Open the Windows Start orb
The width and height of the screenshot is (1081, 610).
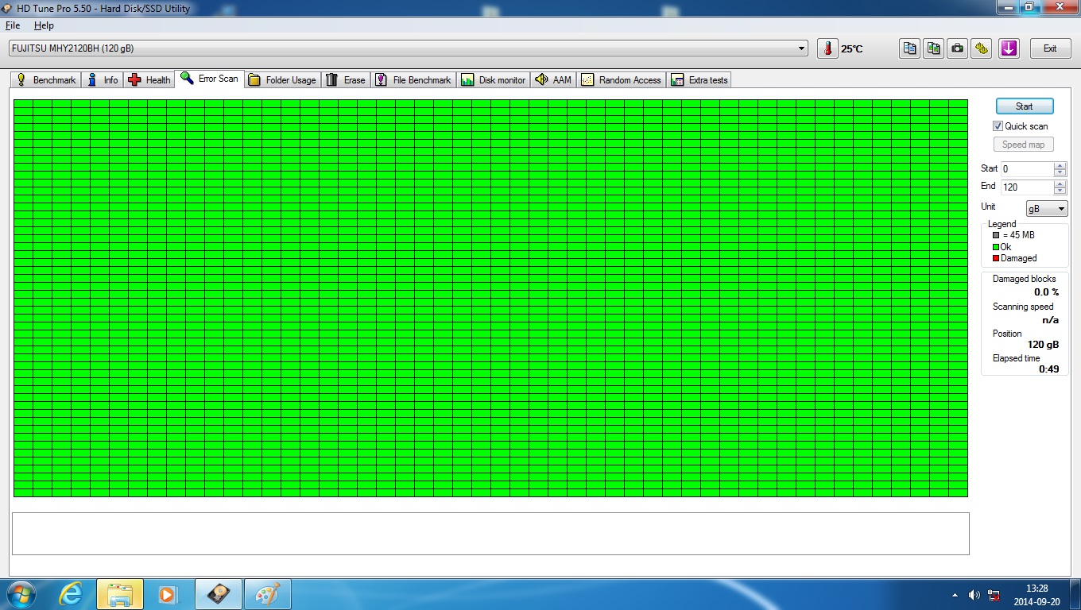tap(20, 594)
